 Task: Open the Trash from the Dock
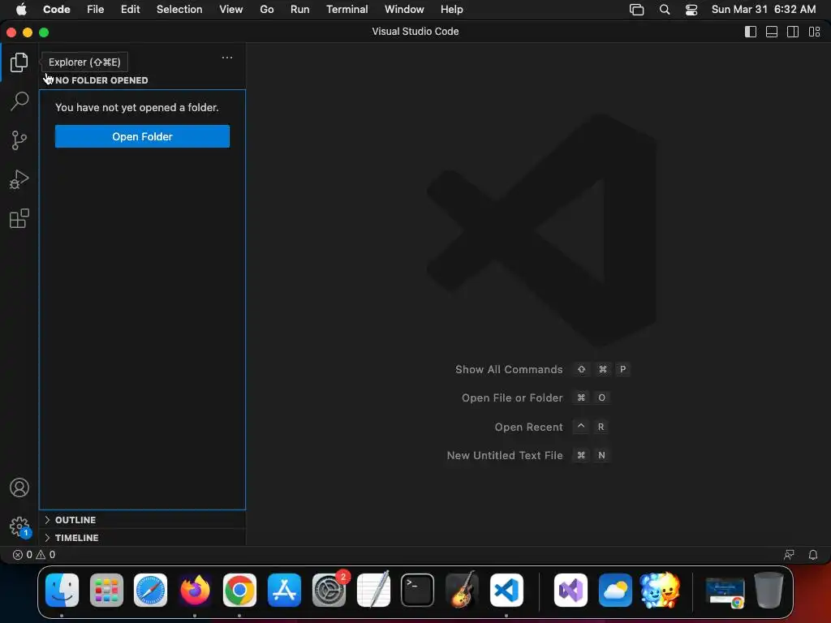point(769,591)
